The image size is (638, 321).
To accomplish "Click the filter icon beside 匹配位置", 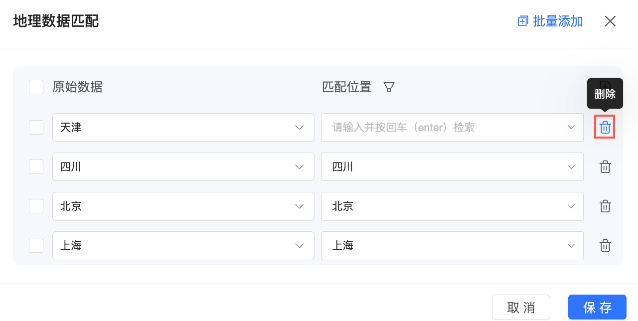I will (389, 87).
